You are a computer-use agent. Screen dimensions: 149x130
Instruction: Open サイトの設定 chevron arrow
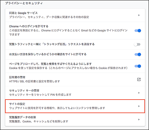(x=139, y=106)
